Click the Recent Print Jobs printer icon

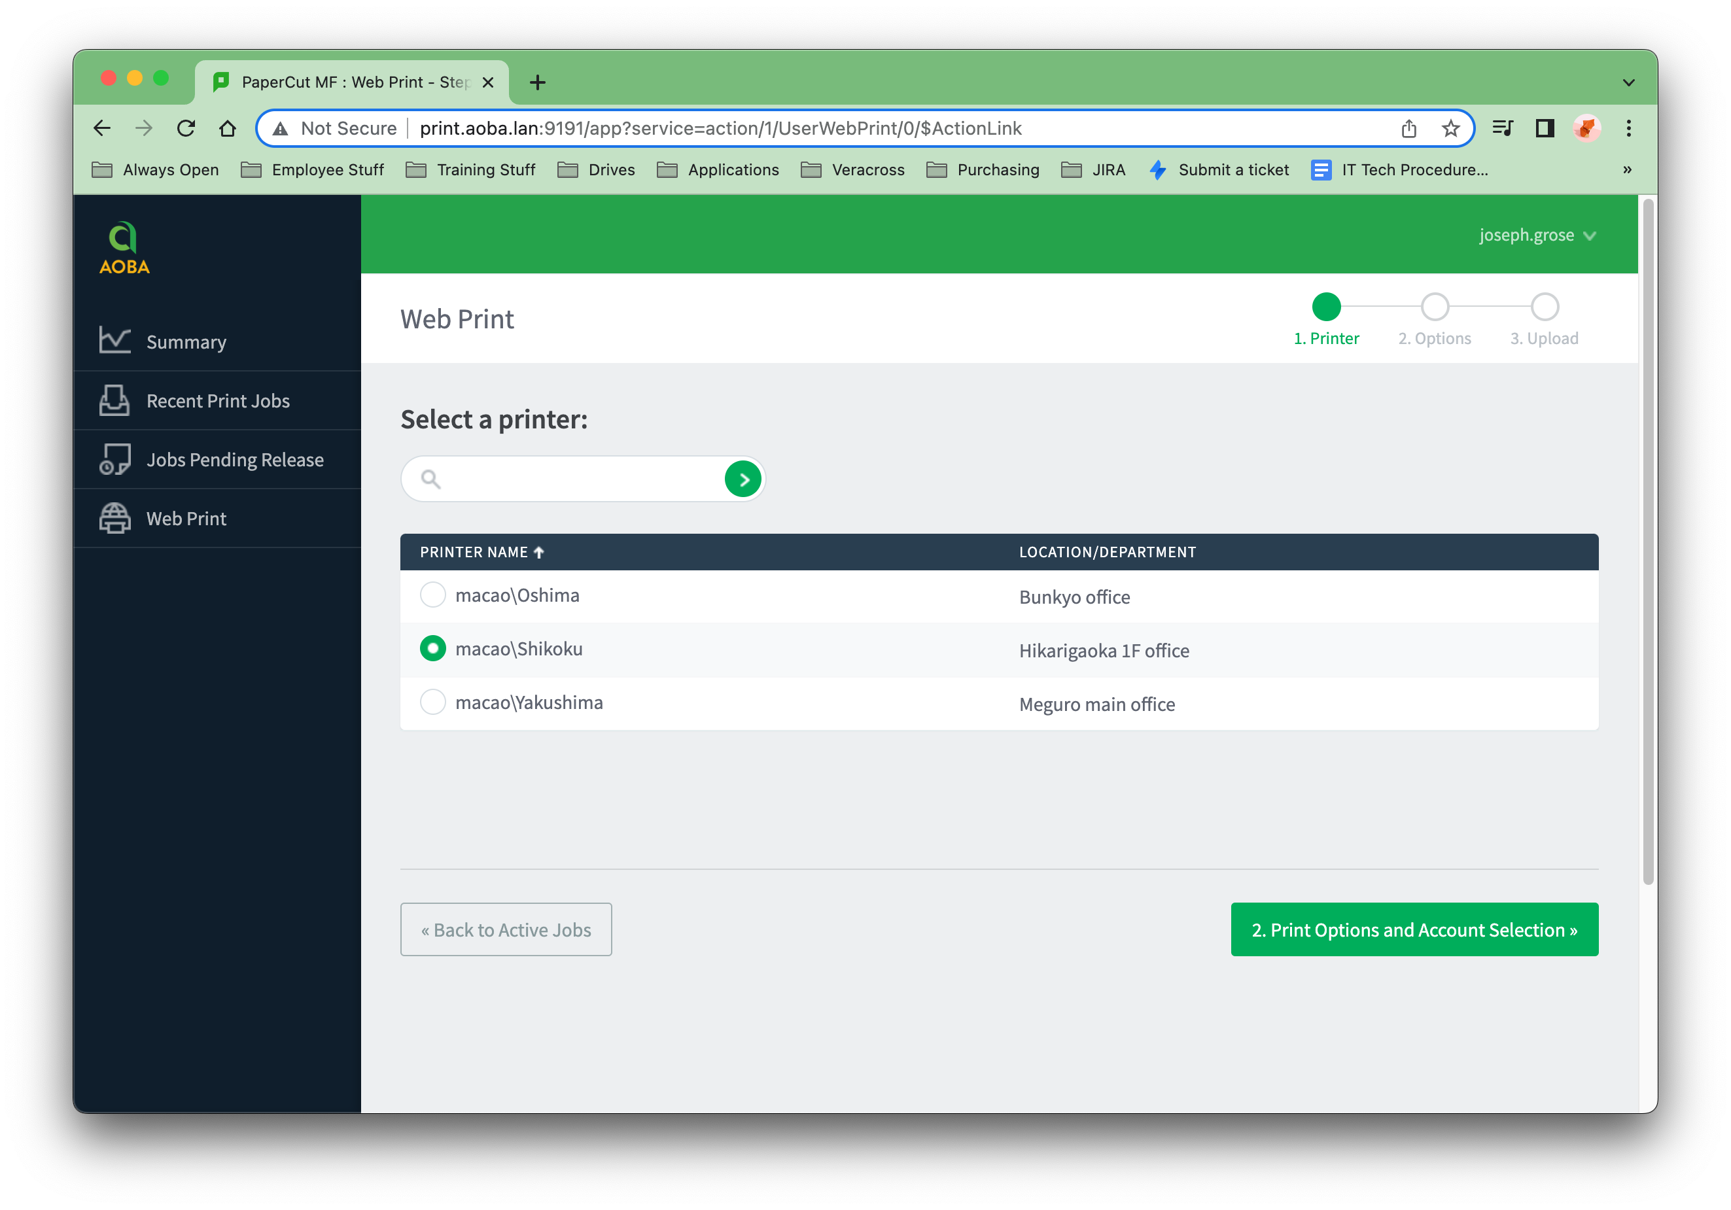(114, 400)
